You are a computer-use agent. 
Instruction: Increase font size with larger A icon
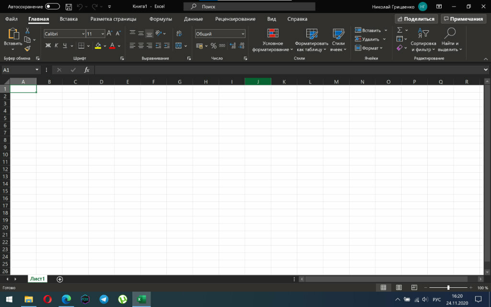109,34
